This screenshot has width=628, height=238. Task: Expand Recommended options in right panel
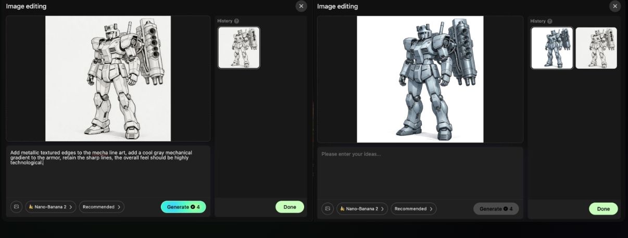(413, 209)
